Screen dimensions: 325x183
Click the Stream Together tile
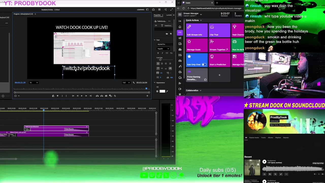tap(219, 45)
